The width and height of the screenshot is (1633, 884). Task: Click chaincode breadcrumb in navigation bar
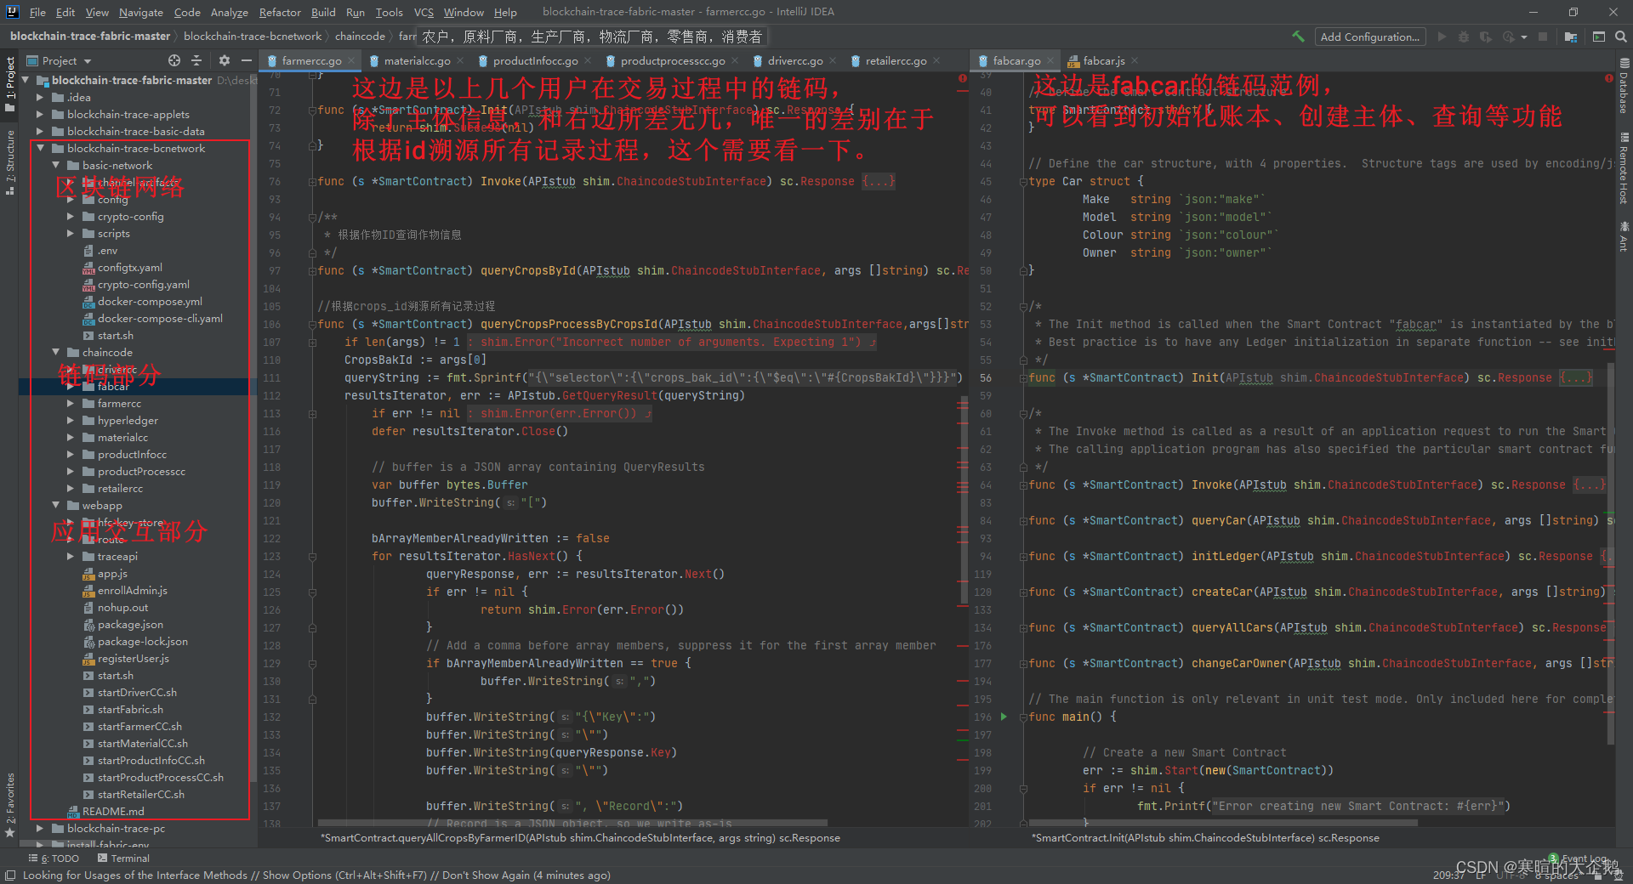(360, 37)
